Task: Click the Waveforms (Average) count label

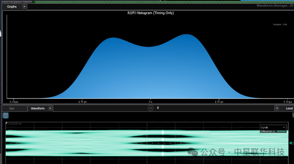Action: [274, 6]
